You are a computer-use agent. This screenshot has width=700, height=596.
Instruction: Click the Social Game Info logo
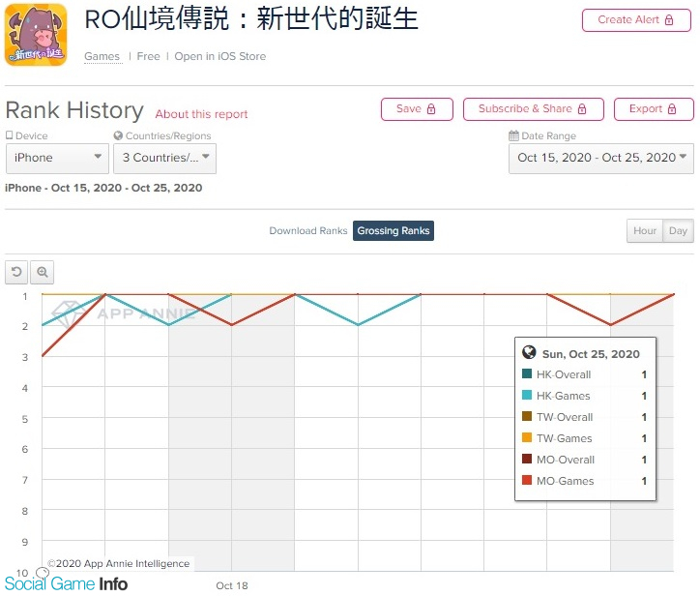66,583
